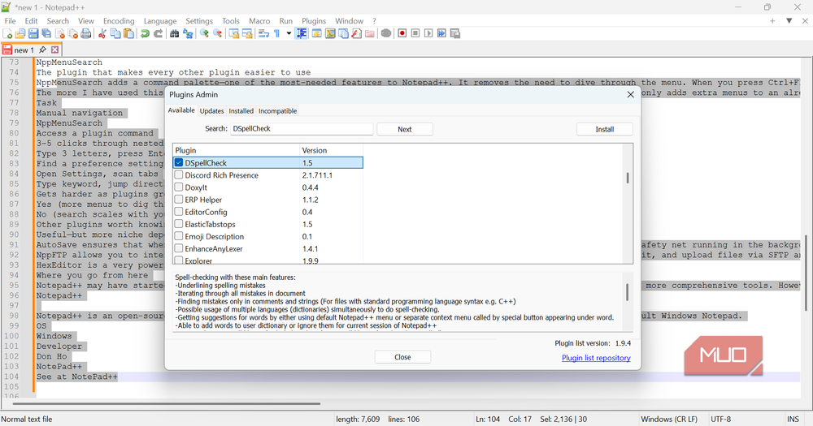Open the Function List toolbar icon
Viewport: 813px width, 426px height.
356,33
